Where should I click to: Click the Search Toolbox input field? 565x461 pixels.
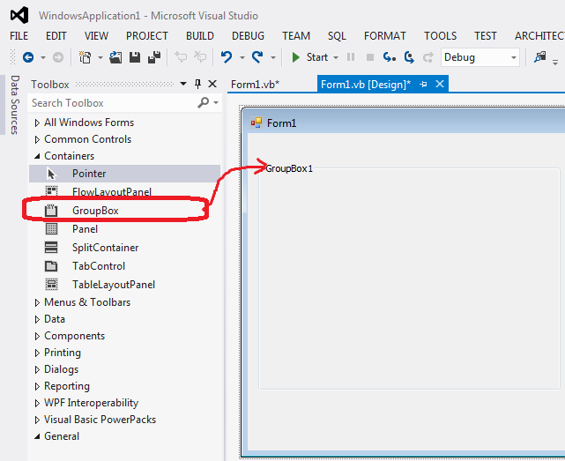tap(114, 103)
